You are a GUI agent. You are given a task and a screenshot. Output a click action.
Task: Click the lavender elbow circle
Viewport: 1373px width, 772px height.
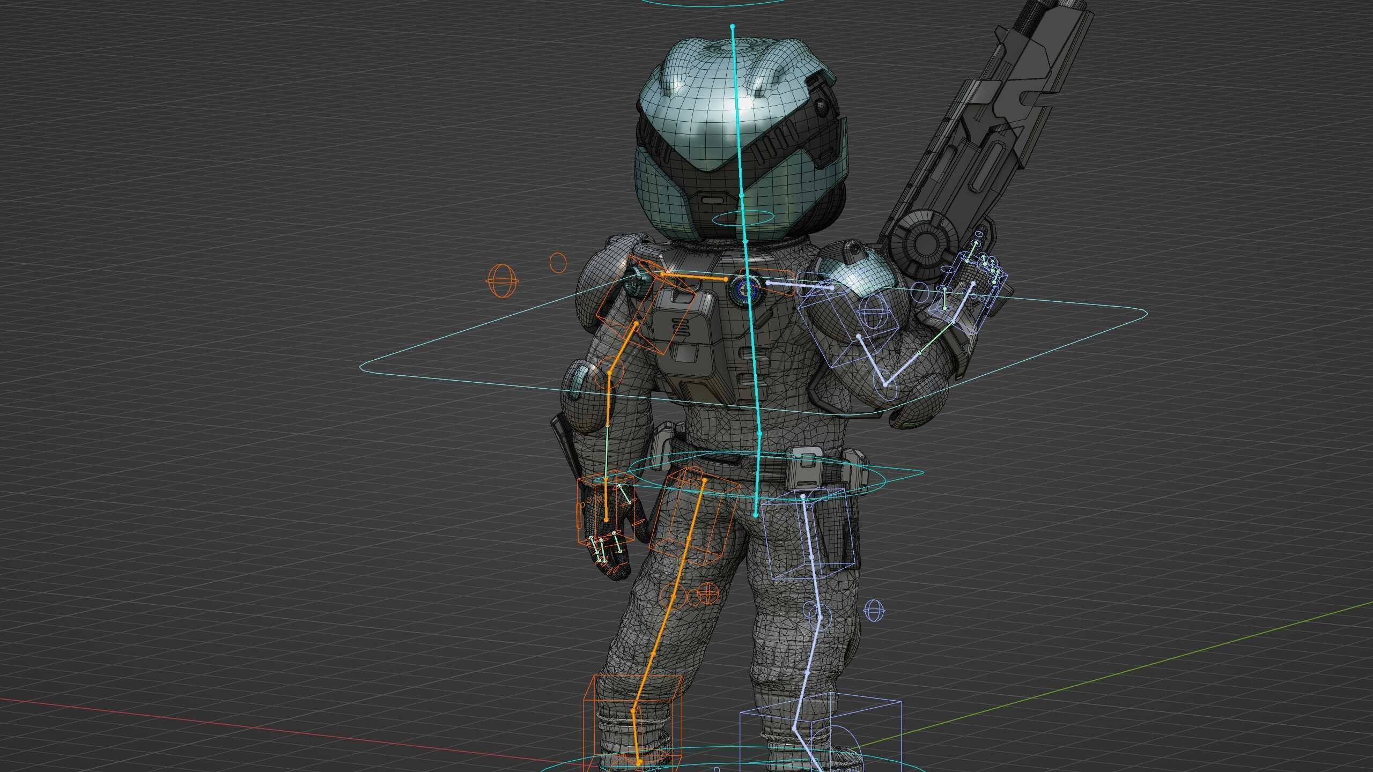pos(885,385)
